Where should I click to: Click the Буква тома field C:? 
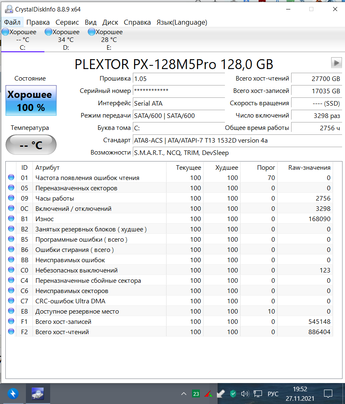pos(179,128)
